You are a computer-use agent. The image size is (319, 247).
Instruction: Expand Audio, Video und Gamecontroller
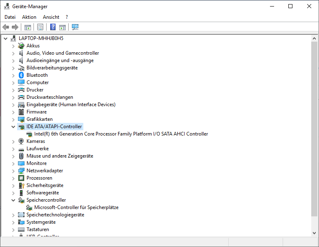[13, 53]
